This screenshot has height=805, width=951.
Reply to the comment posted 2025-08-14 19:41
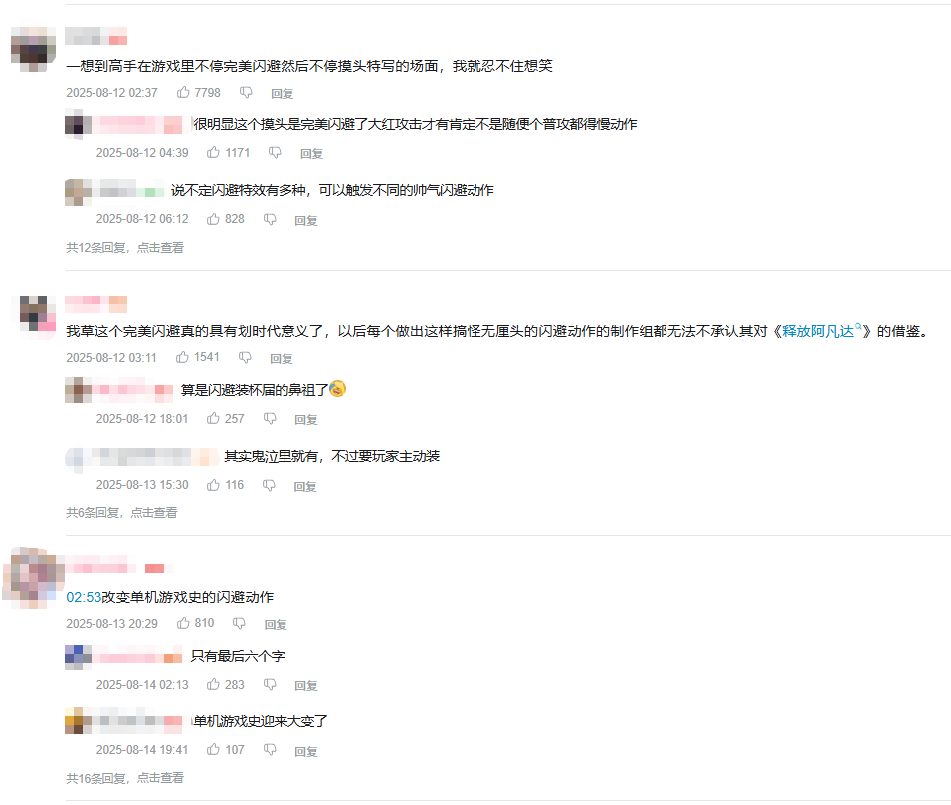(305, 751)
